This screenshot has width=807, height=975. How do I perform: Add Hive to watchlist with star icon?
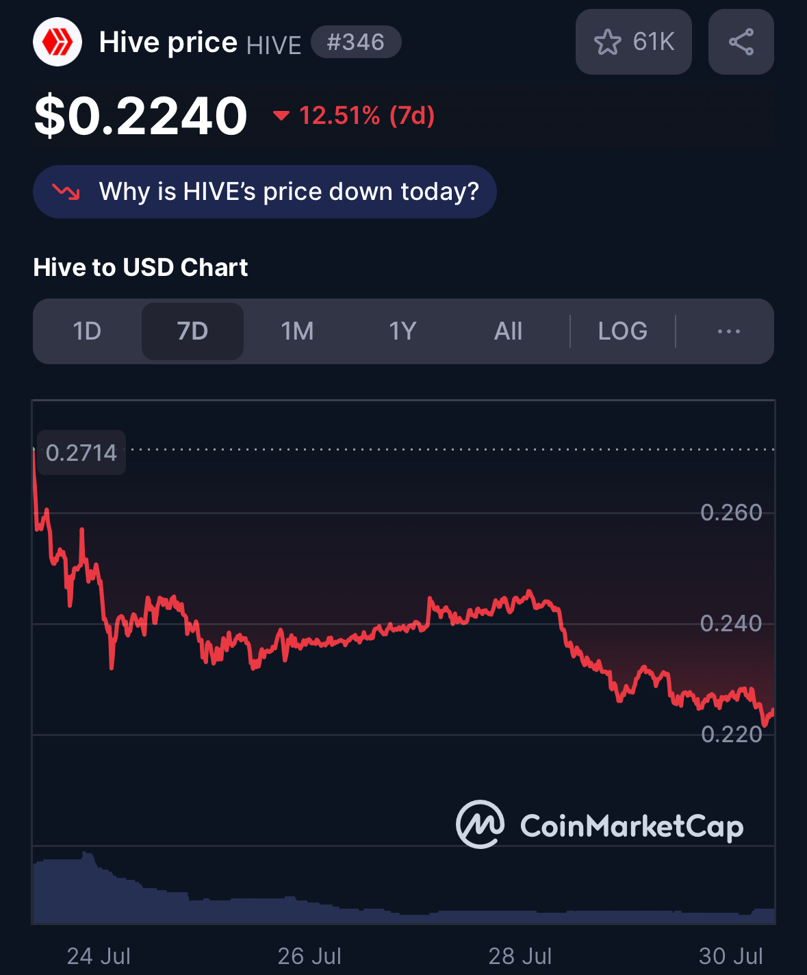coord(607,42)
